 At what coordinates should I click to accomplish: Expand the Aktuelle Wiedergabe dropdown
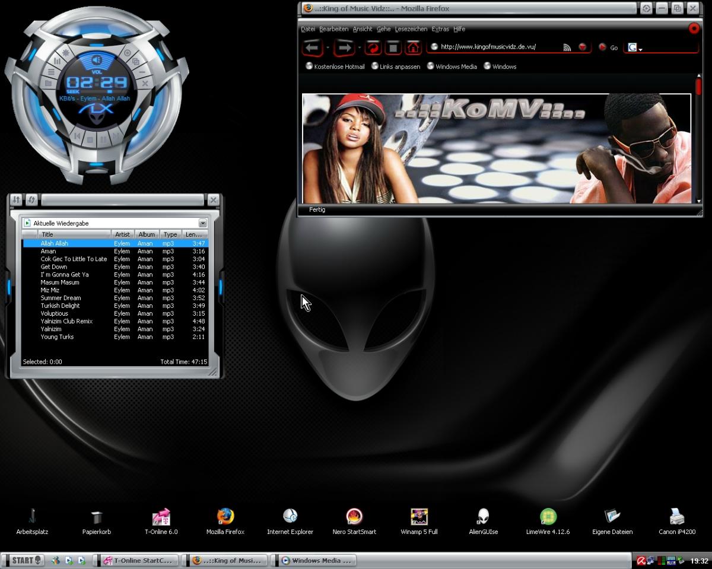[203, 223]
